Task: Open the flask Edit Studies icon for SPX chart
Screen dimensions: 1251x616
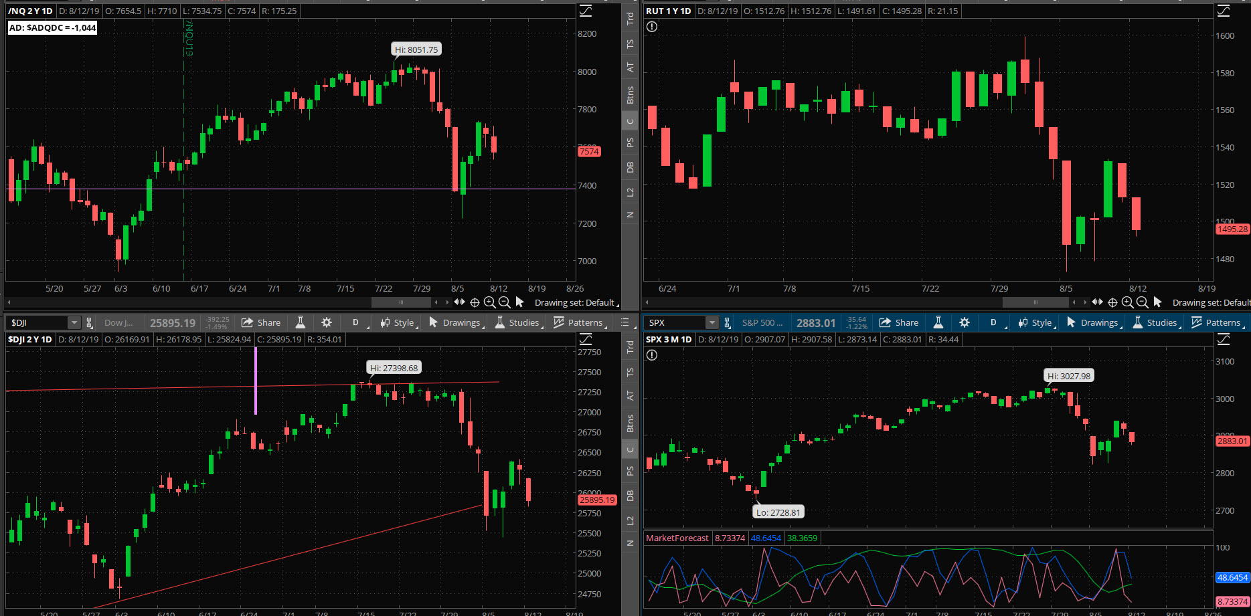Action: click(938, 322)
